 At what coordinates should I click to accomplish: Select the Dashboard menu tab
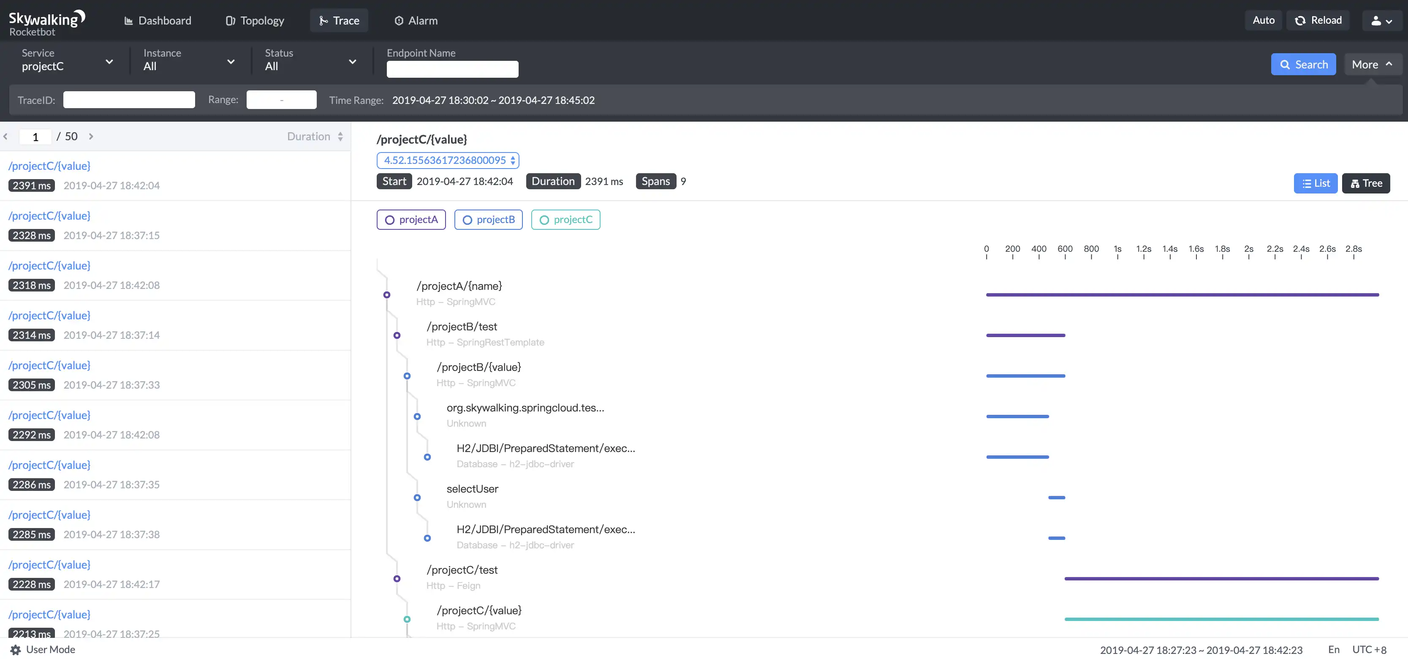[164, 21]
